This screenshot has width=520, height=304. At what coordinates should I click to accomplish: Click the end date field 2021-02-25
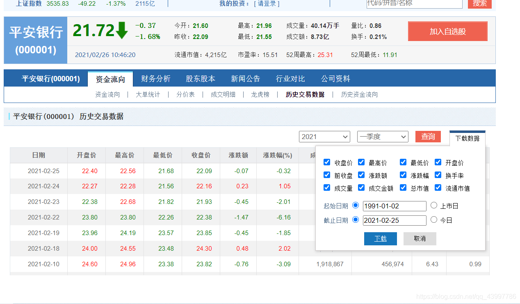point(395,220)
